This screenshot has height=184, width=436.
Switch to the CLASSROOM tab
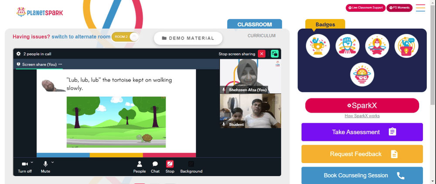pyautogui.click(x=255, y=24)
